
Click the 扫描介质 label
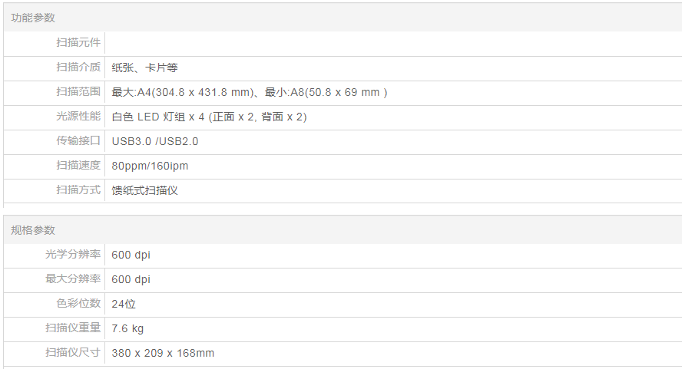click(78, 68)
